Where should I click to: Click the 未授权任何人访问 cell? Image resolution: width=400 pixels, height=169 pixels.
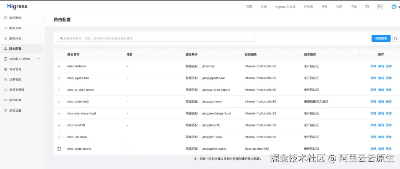tap(316, 102)
